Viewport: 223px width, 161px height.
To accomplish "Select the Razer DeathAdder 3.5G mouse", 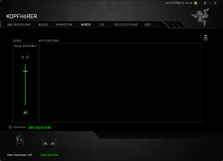I will [20, 142].
